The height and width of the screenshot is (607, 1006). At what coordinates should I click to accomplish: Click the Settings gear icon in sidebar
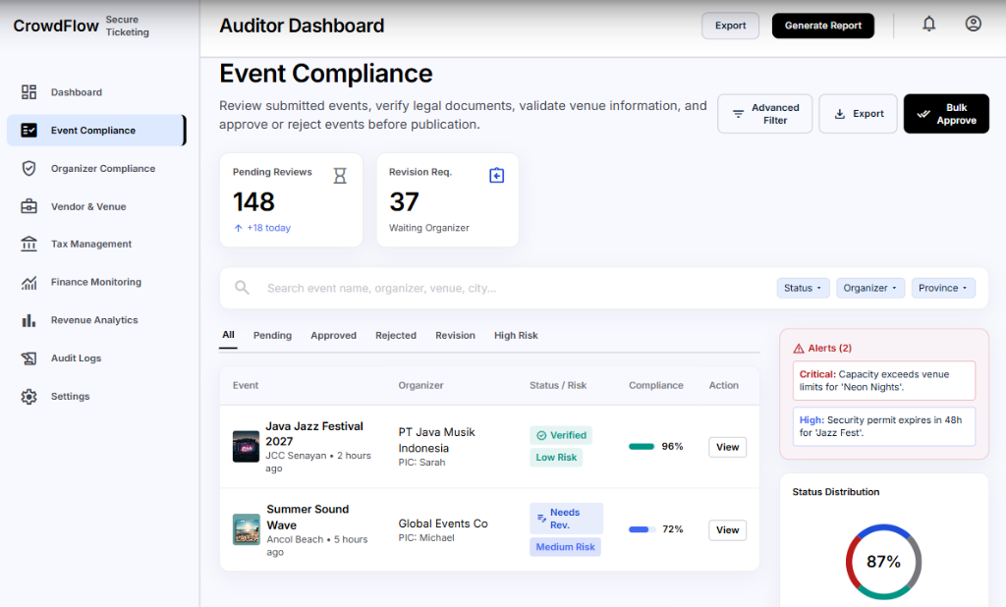point(28,397)
